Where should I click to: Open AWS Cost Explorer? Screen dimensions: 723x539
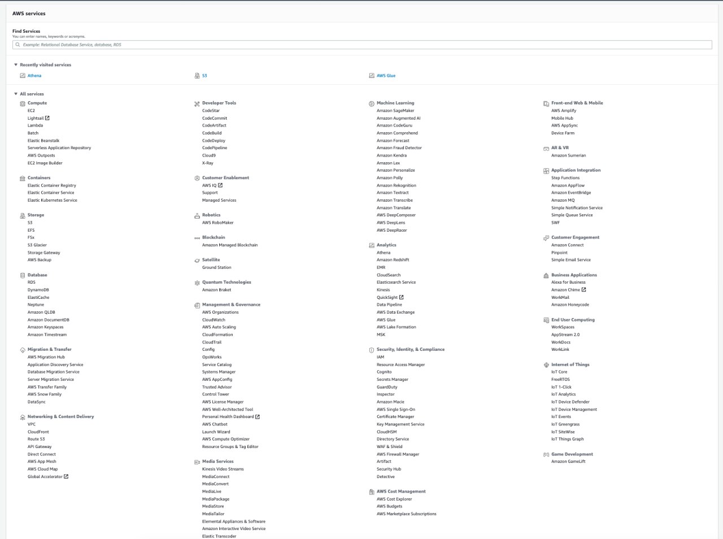tap(394, 499)
